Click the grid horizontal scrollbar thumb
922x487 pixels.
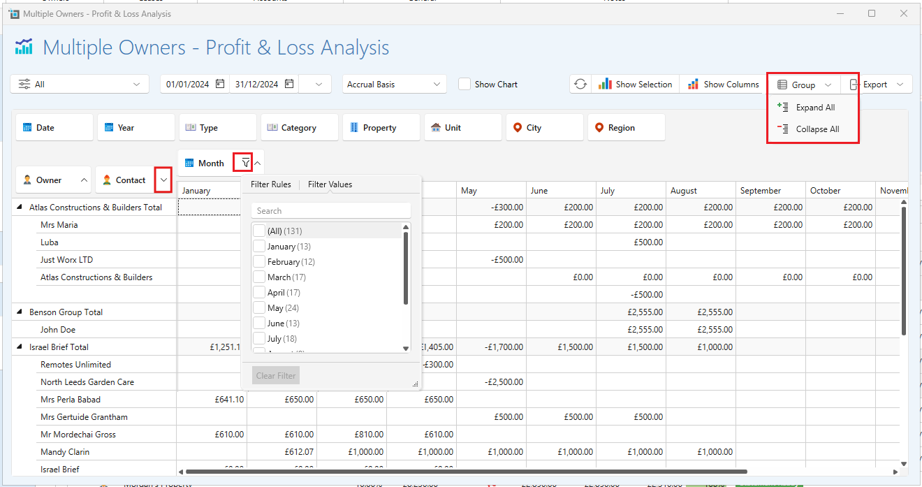[x=466, y=472]
